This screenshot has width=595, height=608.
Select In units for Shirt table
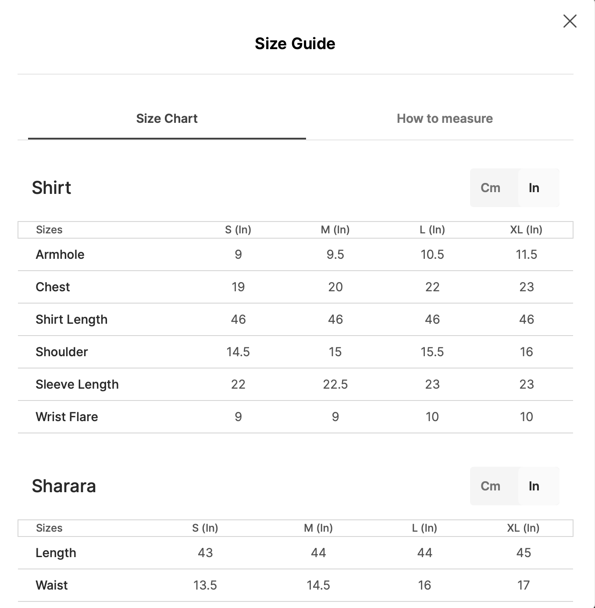(x=534, y=188)
